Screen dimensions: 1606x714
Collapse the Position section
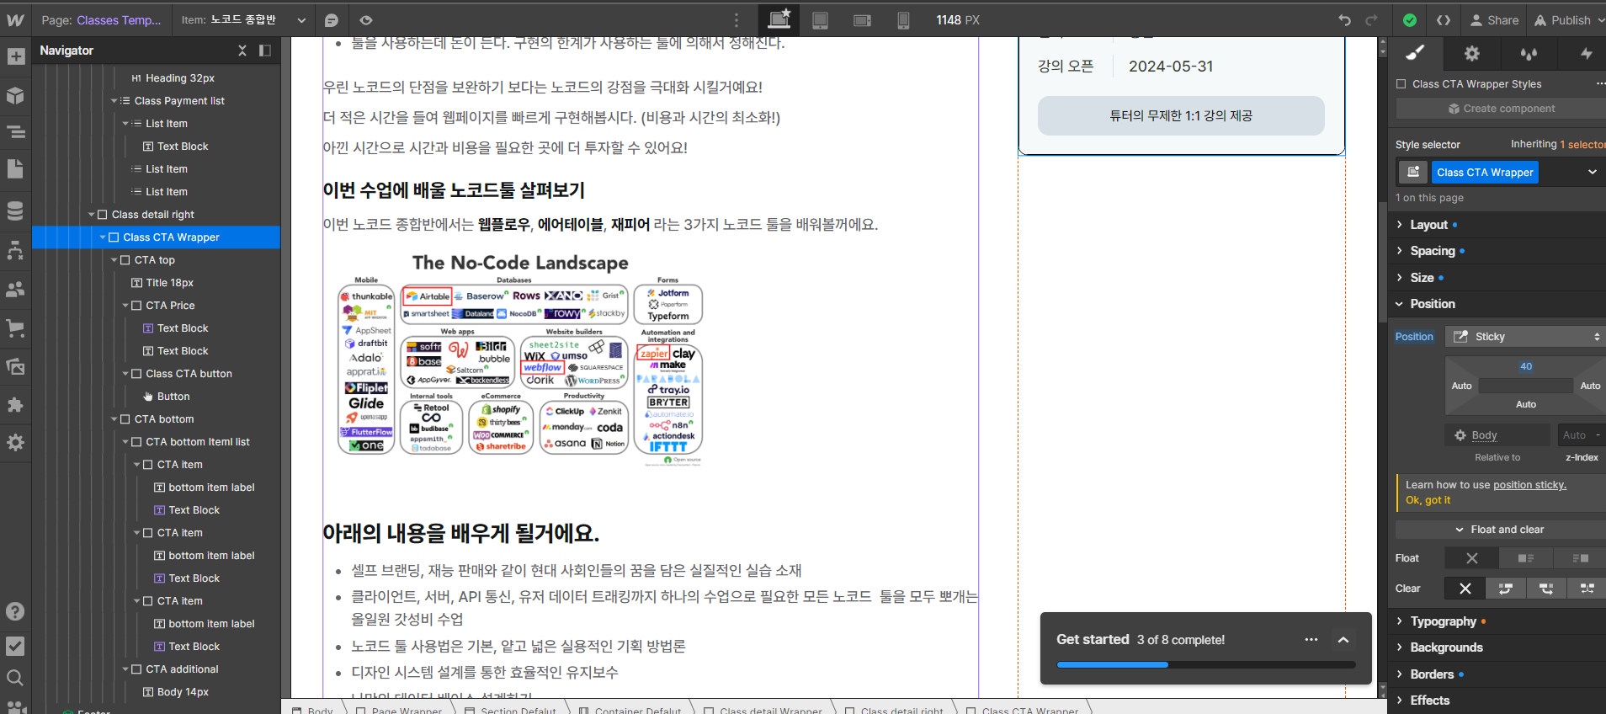point(1432,304)
